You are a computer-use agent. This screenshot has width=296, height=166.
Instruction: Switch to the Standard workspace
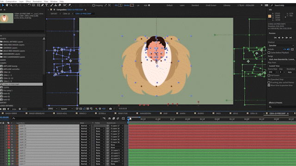coord(195,5)
